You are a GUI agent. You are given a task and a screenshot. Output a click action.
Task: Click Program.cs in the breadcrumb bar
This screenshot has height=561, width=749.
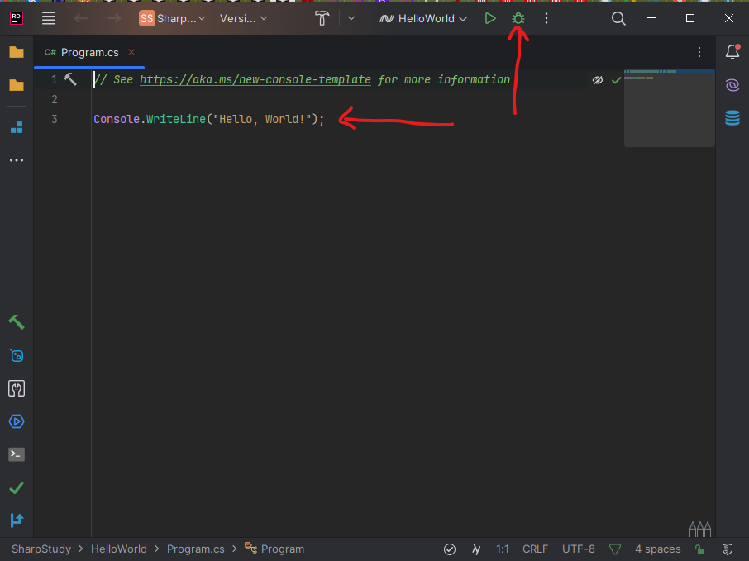pos(195,549)
